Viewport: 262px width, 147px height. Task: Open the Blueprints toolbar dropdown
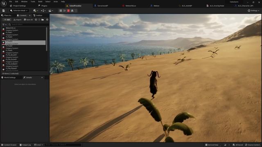[43, 11]
